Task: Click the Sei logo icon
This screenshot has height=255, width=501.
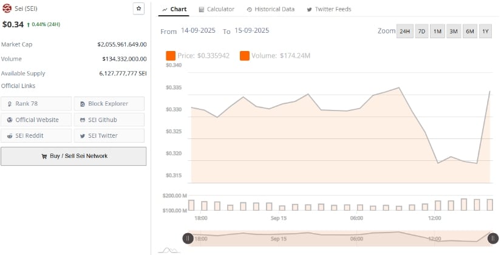Action: [7, 8]
